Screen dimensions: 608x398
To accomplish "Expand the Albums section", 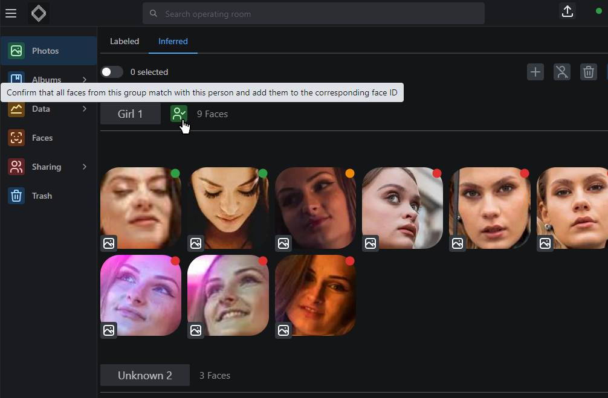I will click(x=45, y=80).
